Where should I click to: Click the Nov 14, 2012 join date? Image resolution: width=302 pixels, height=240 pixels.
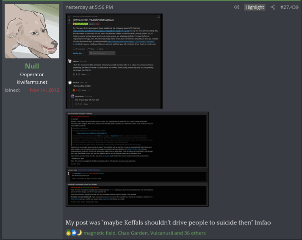click(x=44, y=90)
